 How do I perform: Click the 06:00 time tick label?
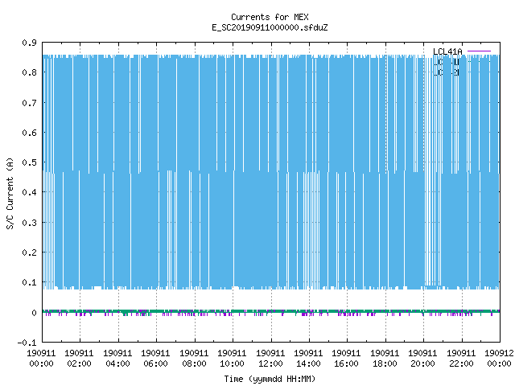(155, 363)
